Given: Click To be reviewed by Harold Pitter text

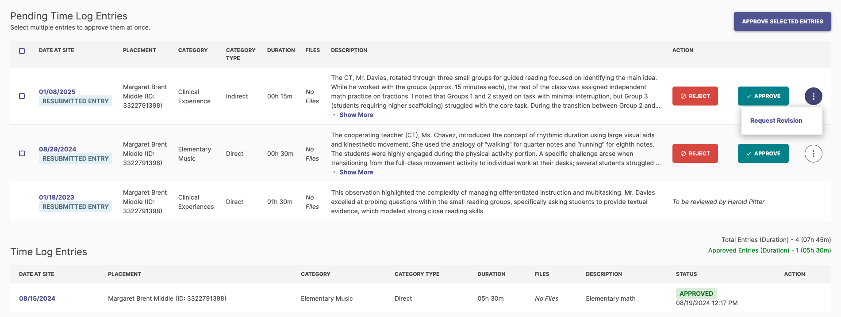Looking at the screenshot, I should (718, 202).
